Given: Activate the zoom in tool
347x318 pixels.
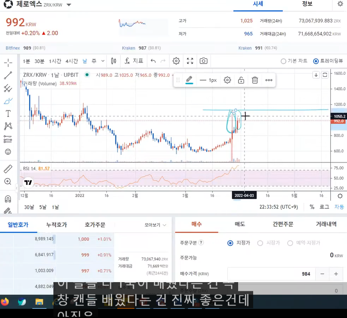Looking at the screenshot, I should click(8, 182).
